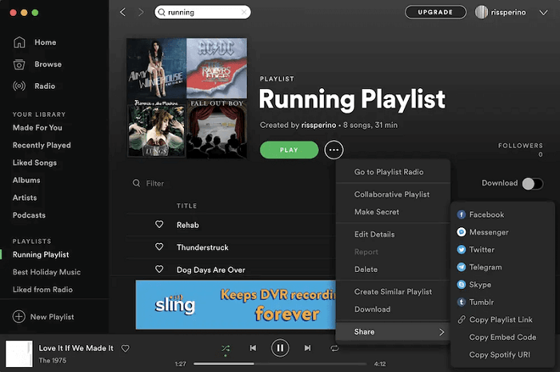Select Delete from the context menu
Viewport: 560px width, 372px height.
(x=366, y=270)
